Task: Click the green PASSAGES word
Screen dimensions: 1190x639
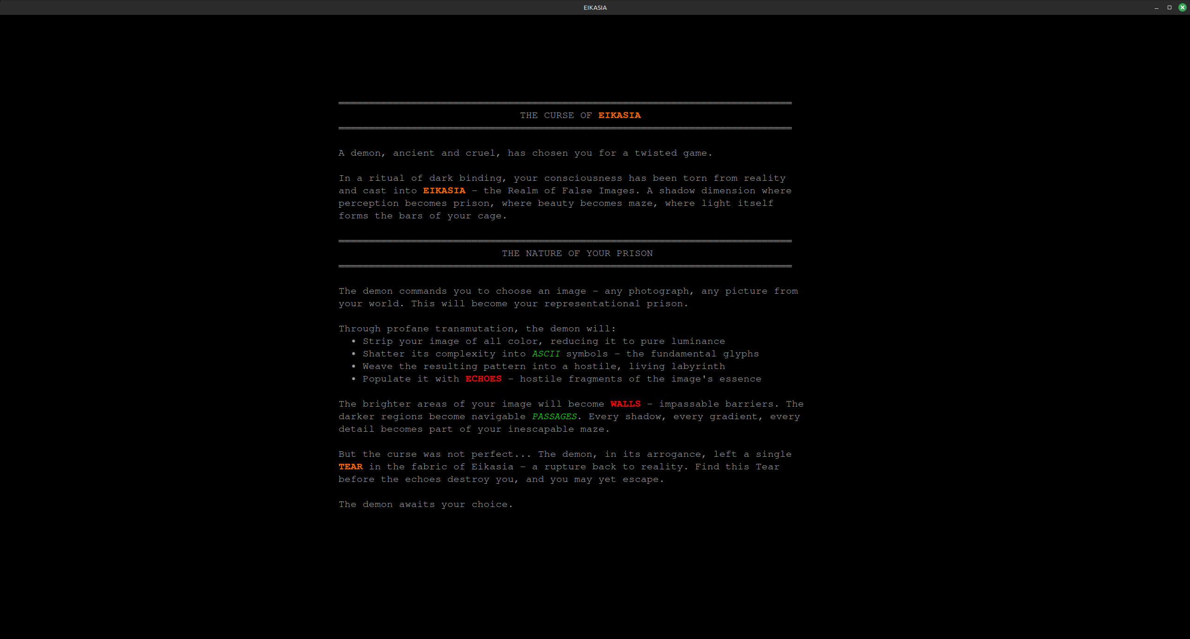Action: click(x=554, y=416)
